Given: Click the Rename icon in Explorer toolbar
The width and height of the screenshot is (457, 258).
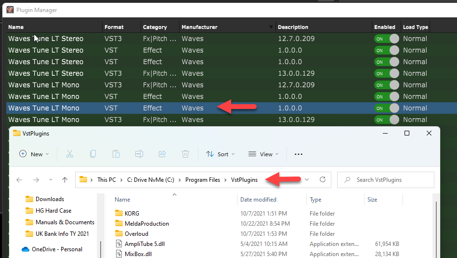Looking at the screenshot, I should tap(139, 154).
